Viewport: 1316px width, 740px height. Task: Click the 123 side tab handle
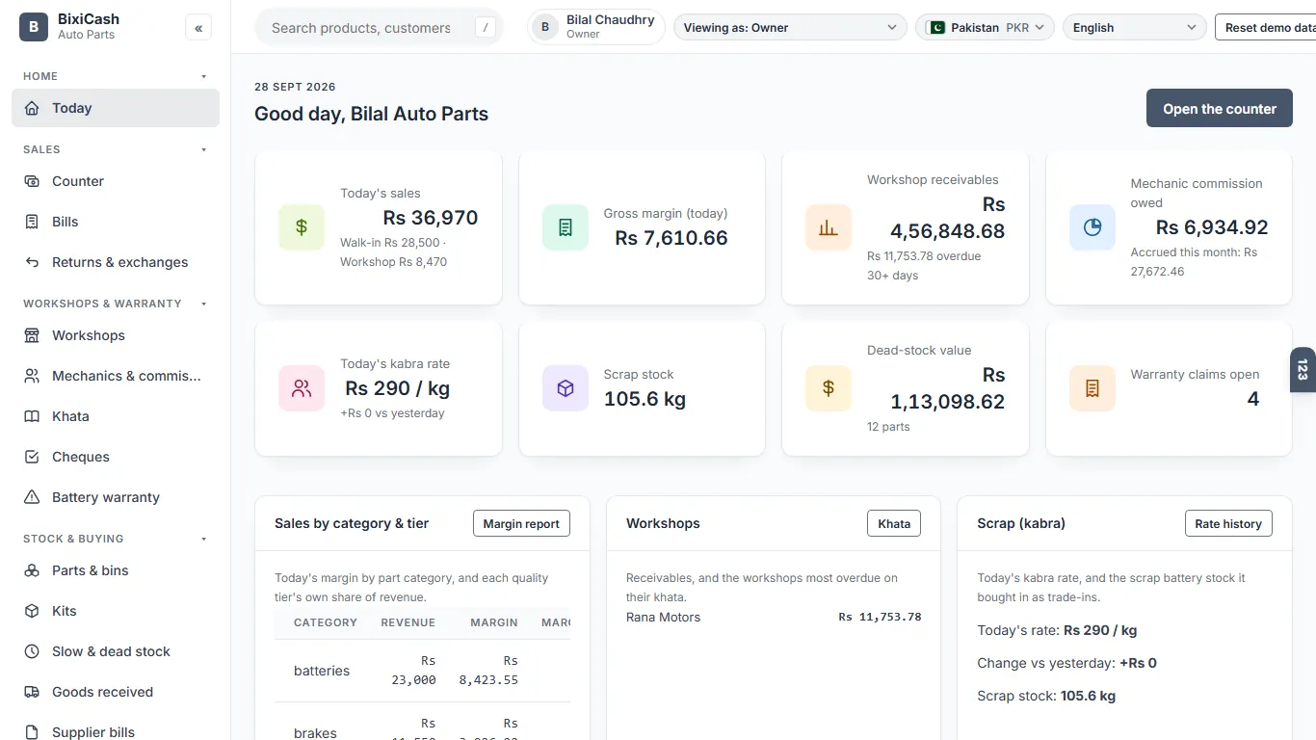pos(1303,369)
